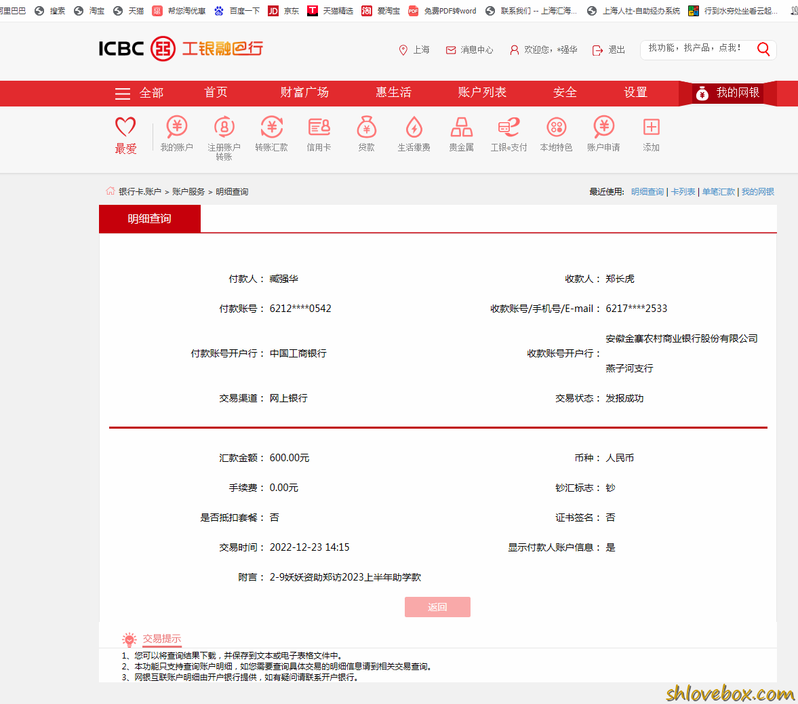Click payer account 6212****0542
798x704 pixels.
click(300, 309)
